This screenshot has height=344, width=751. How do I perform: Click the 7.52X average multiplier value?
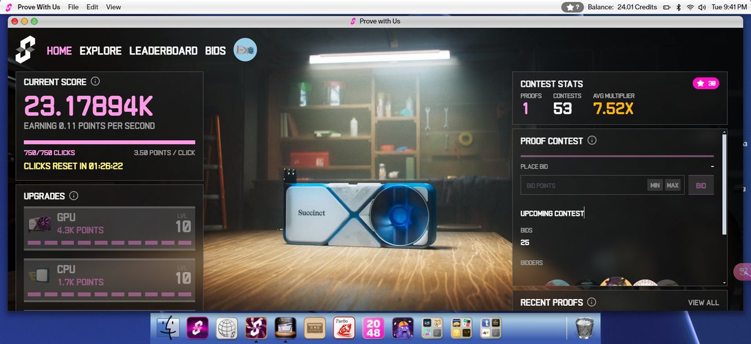click(x=613, y=109)
